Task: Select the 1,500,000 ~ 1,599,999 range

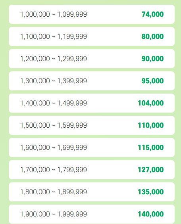Action: coord(54,125)
